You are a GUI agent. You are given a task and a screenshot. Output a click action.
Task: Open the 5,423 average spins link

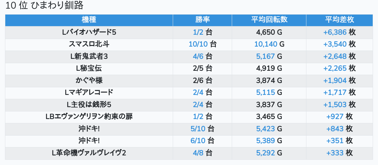[266, 129]
